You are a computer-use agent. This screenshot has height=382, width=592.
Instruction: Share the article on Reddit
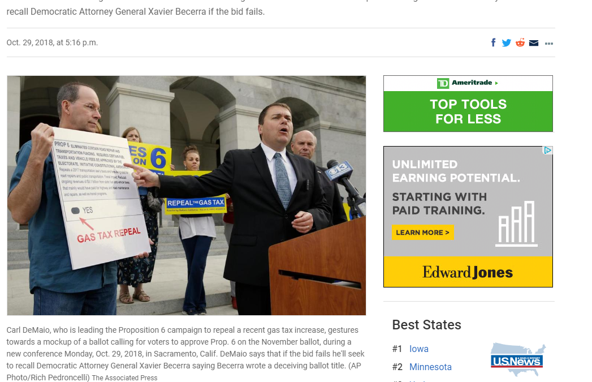520,43
